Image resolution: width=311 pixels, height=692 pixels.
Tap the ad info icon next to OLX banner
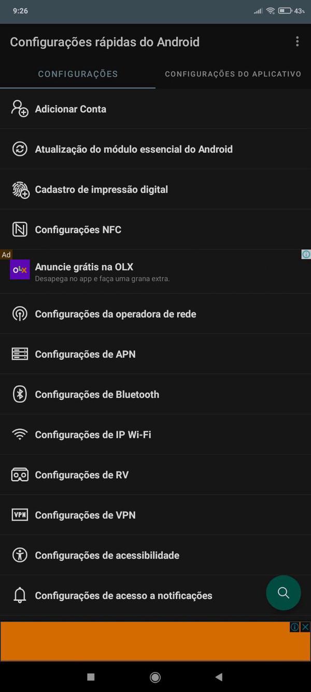click(306, 254)
